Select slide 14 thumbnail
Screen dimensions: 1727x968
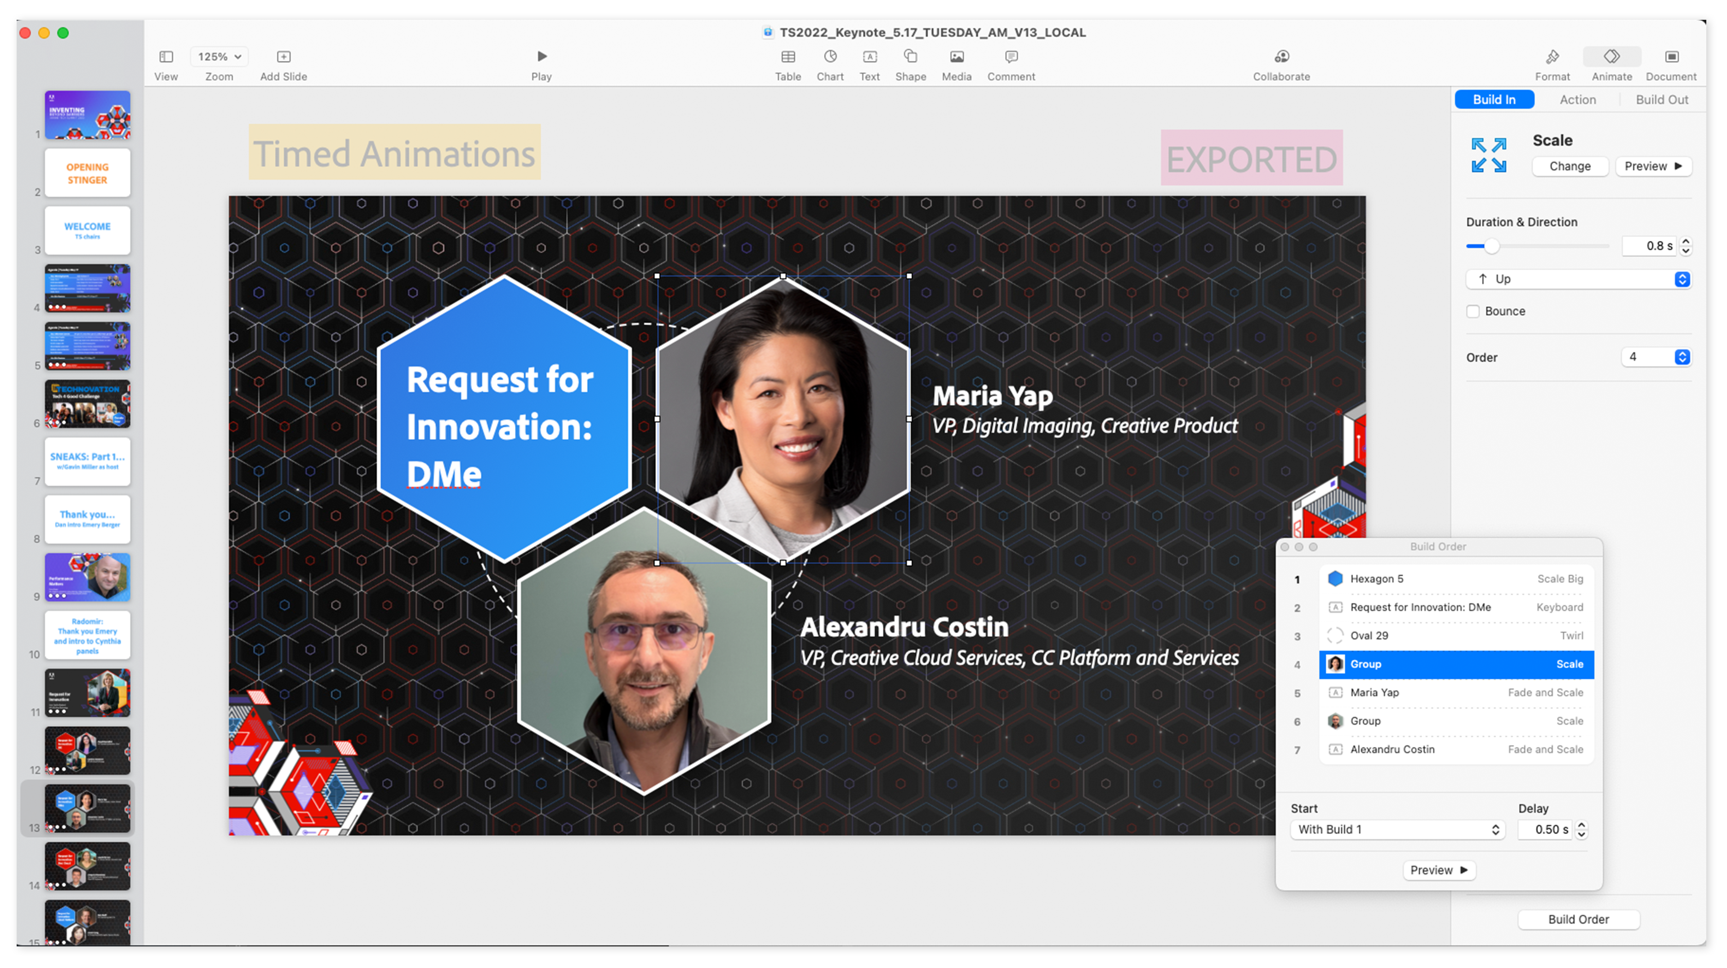pos(87,866)
